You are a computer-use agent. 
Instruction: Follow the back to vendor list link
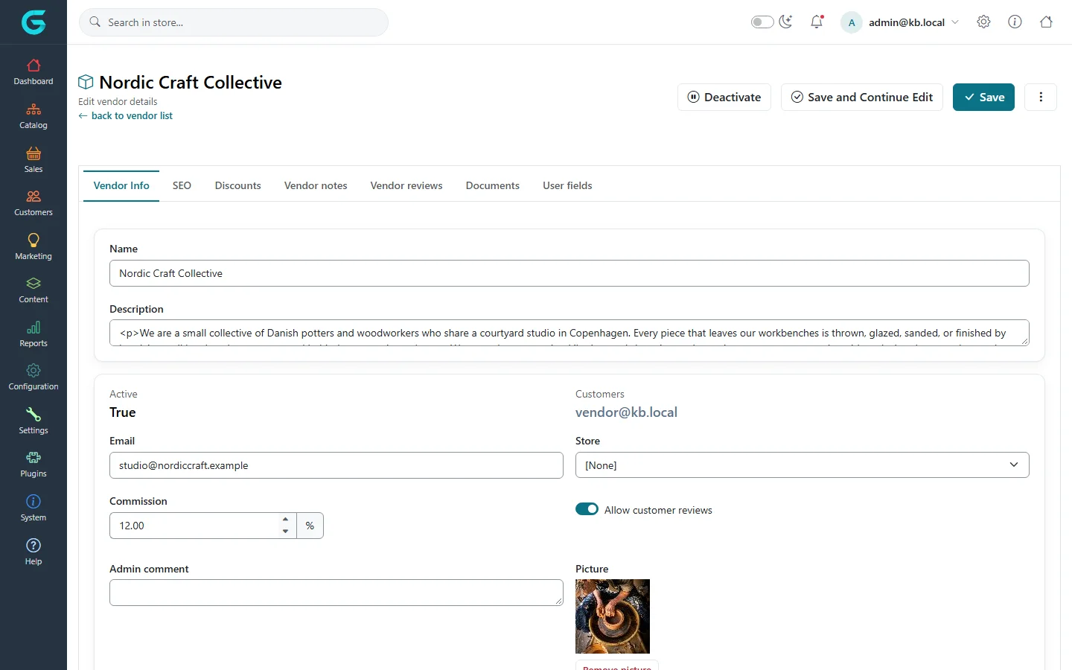126,115
